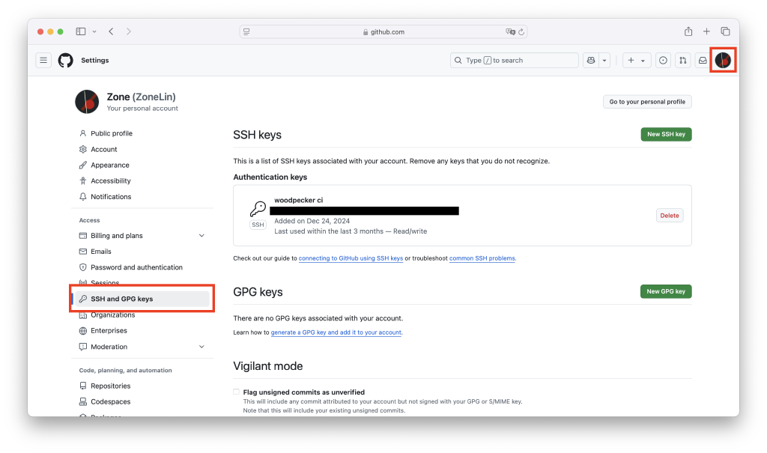Open the Repositories settings page

pos(112,386)
